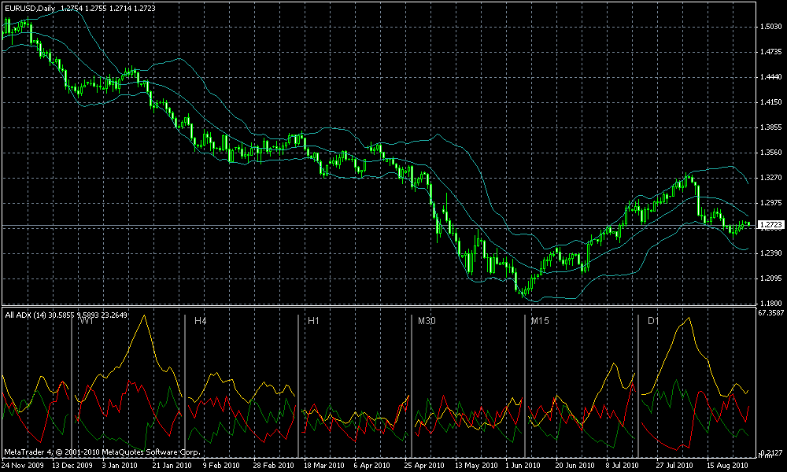
Task: Select the 1.2390 price axis label
Action: 771,253
